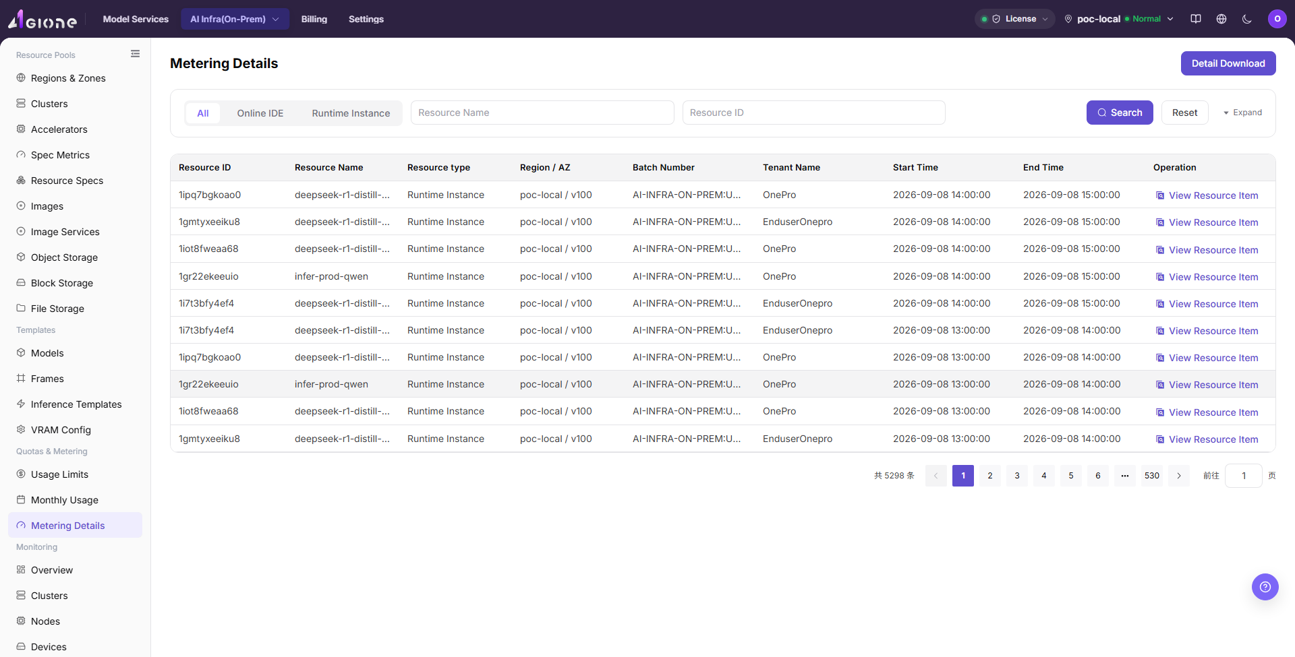Click the Detail Download button

[x=1228, y=63]
